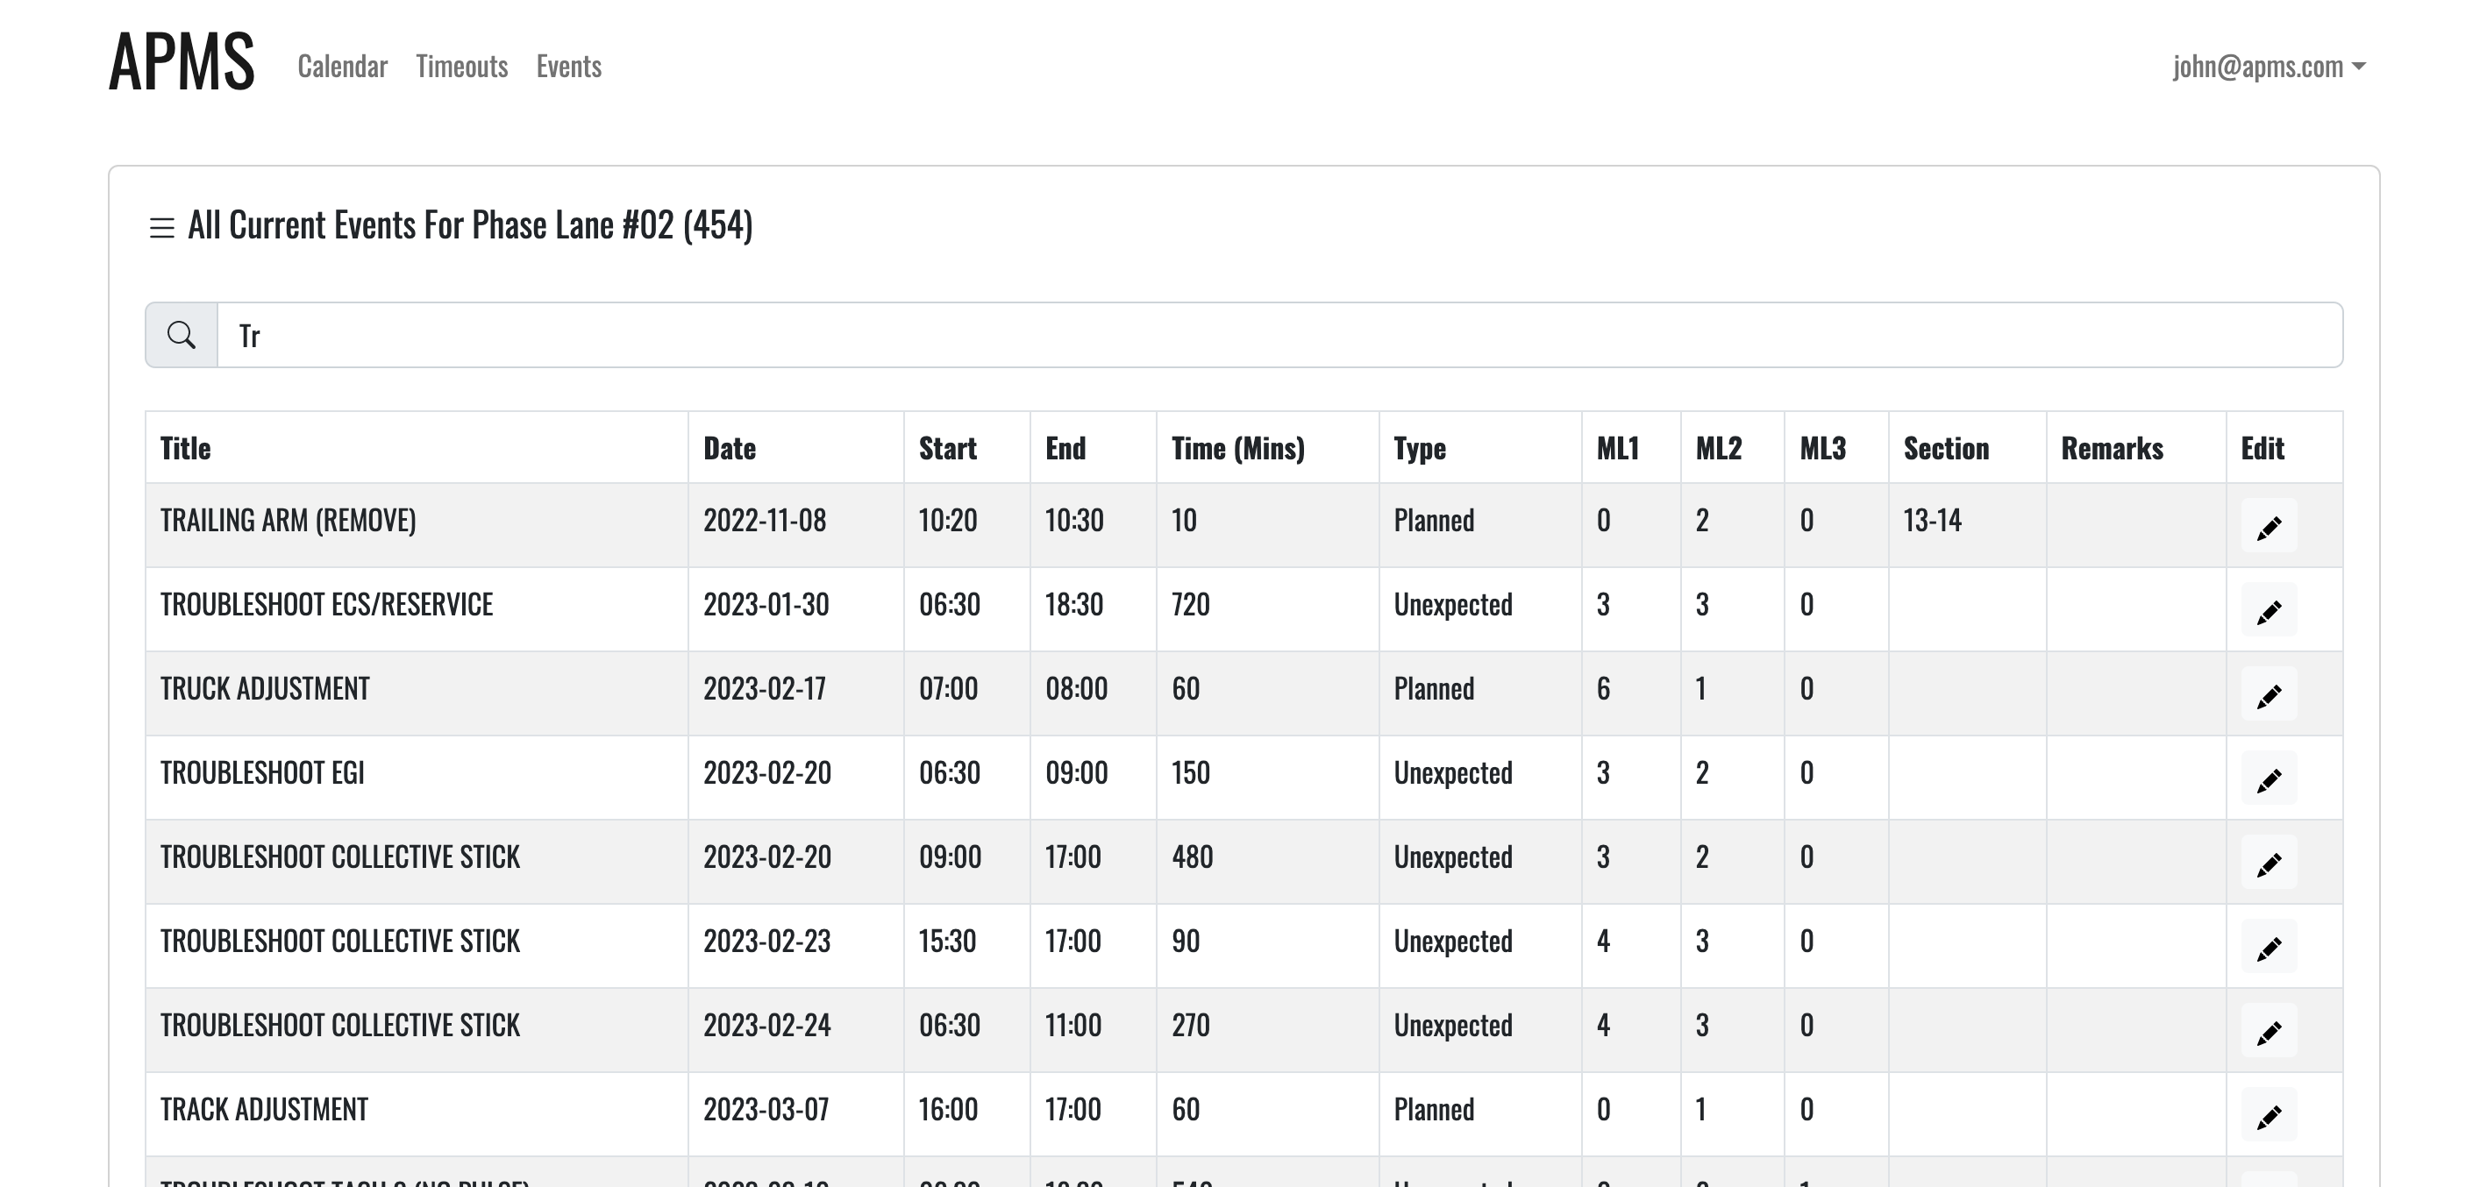Viewport: 2487px width, 1187px height.
Task: Click the APMS logo link
Action: pos(182,61)
